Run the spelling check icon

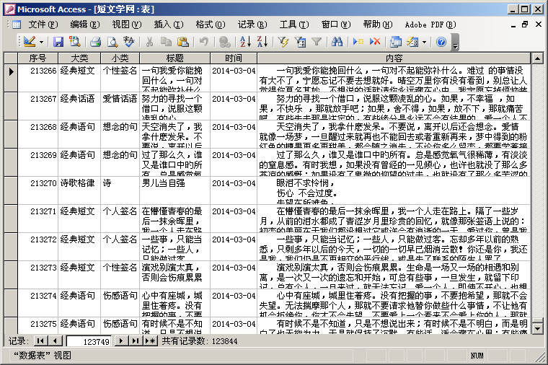[129, 42]
